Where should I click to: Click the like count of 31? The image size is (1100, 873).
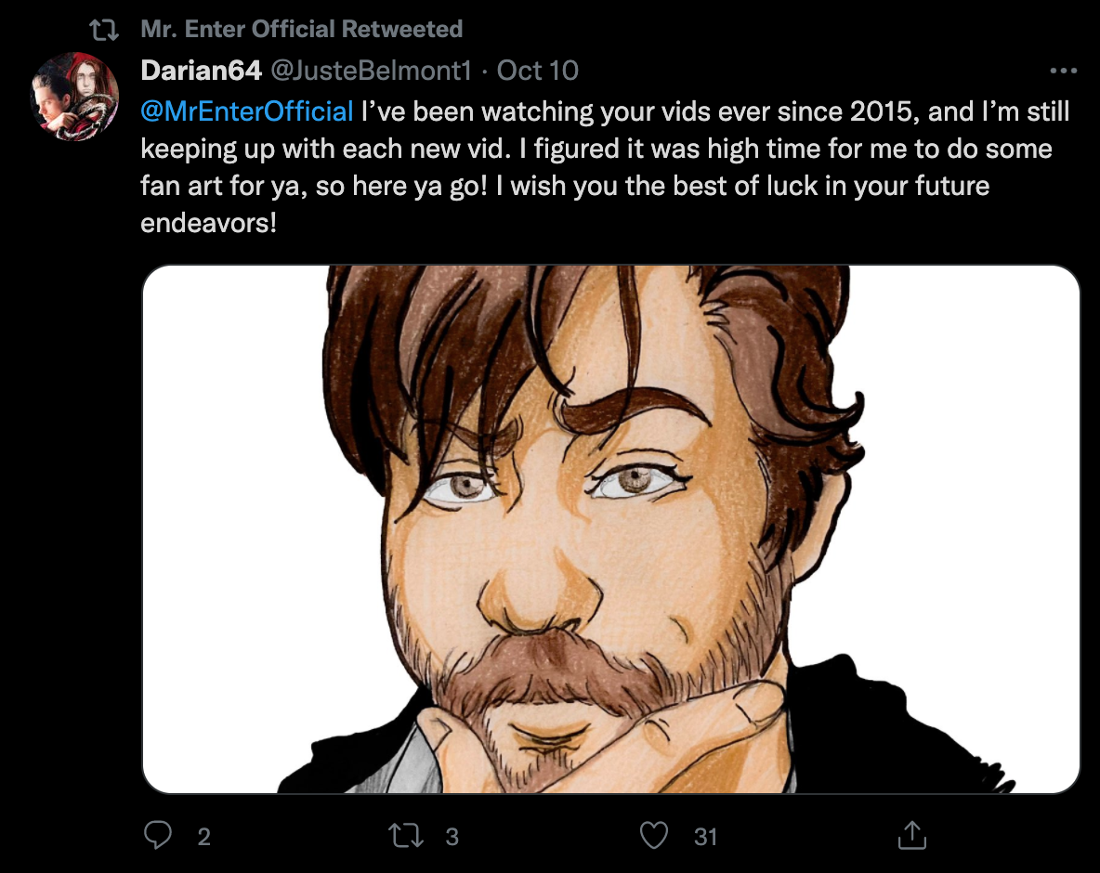[x=706, y=837]
